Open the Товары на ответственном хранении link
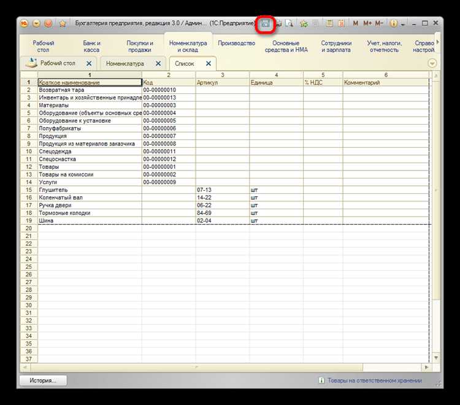Image resolution: width=460 pixels, height=405 pixels. tap(374, 380)
